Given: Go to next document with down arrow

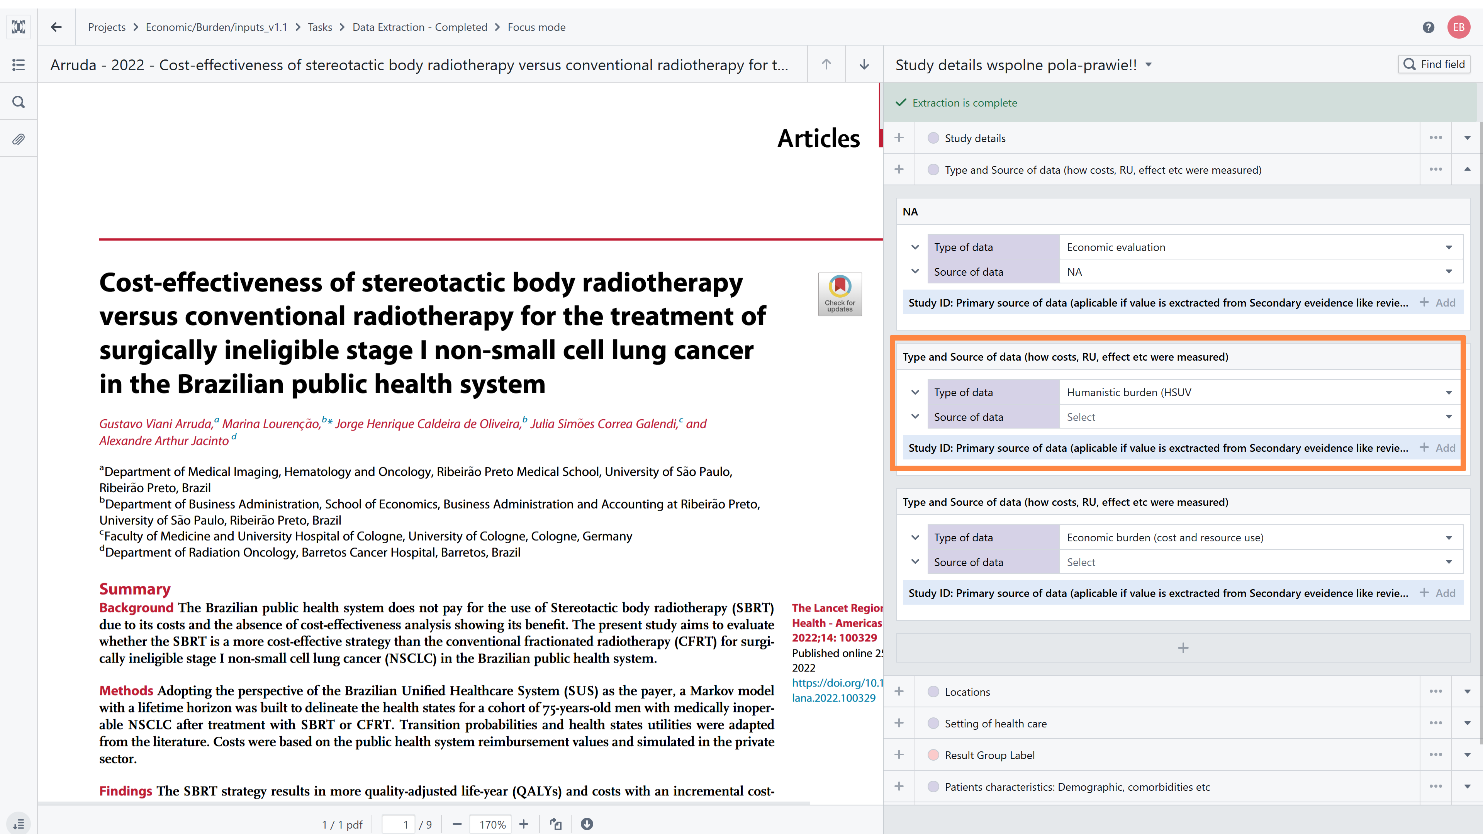Looking at the screenshot, I should (864, 64).
